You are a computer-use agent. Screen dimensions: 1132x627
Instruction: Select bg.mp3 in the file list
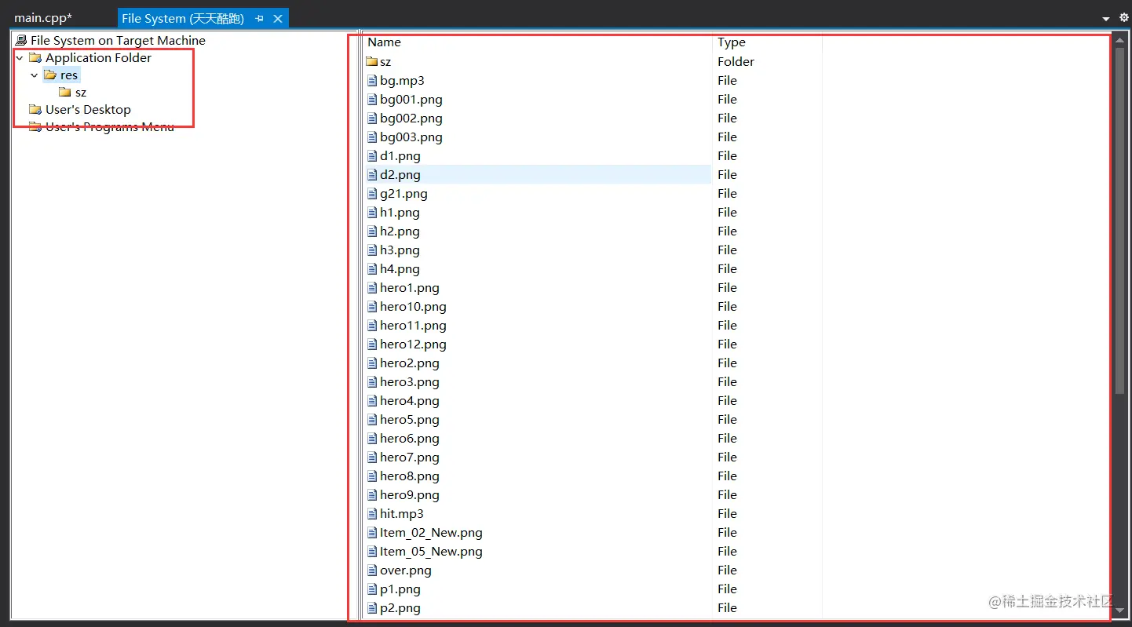(x=402, y=80)
